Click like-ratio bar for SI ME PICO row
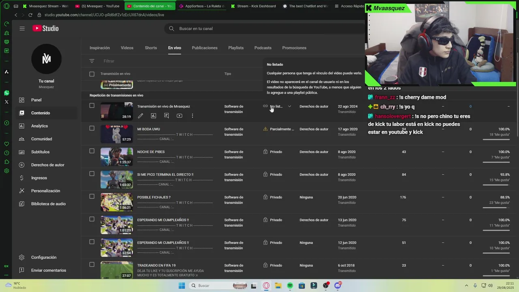The height and width of the screenshot is (292, 519). tap(496, 185)
